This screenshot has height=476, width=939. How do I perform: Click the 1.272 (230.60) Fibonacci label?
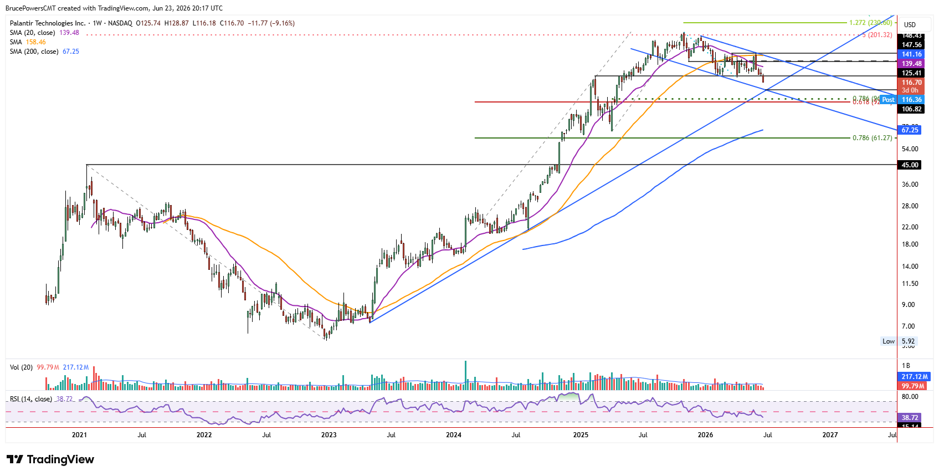pos(870,23)
